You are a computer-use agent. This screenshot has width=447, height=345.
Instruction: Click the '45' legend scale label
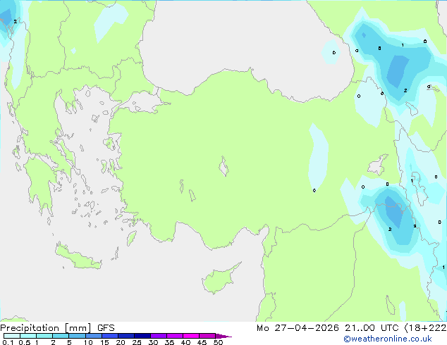(x=202, y=342)
